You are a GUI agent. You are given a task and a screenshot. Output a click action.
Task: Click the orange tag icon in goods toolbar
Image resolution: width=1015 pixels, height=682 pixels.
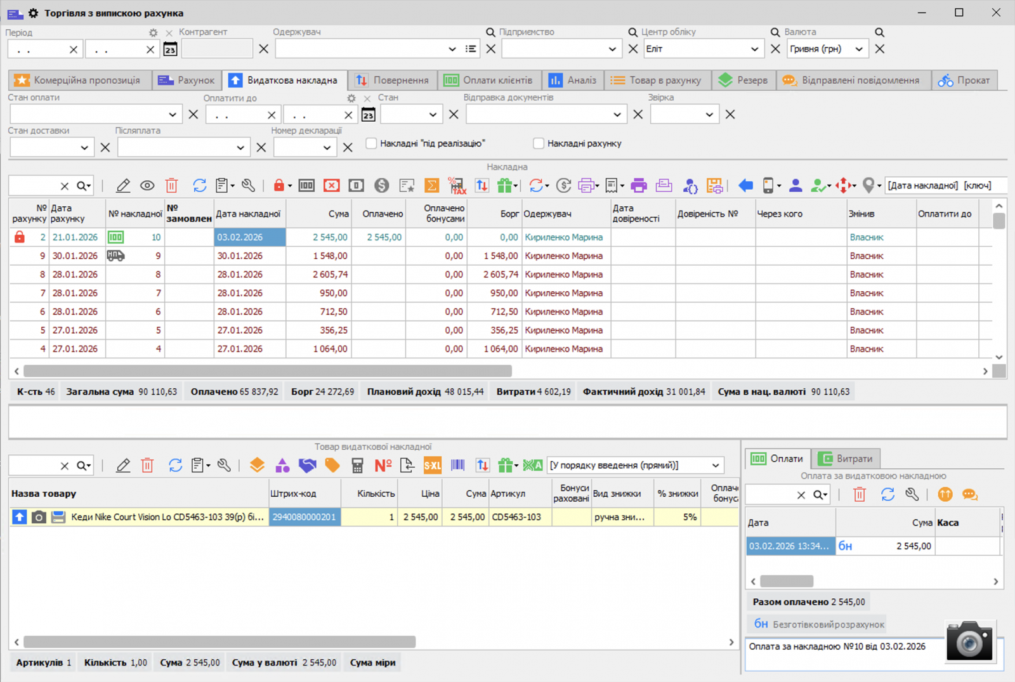[x=332, y=466]
